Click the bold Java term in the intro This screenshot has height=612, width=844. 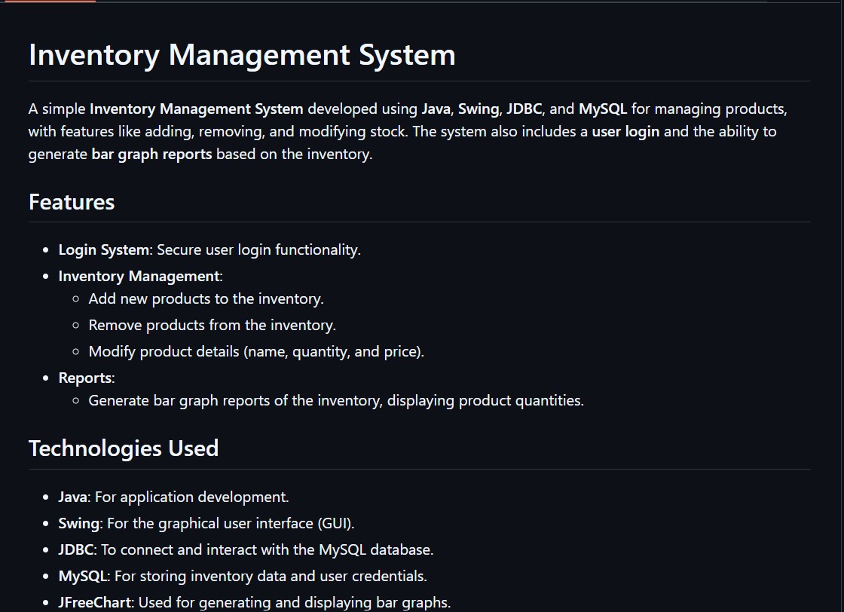[x=436, y=109]
